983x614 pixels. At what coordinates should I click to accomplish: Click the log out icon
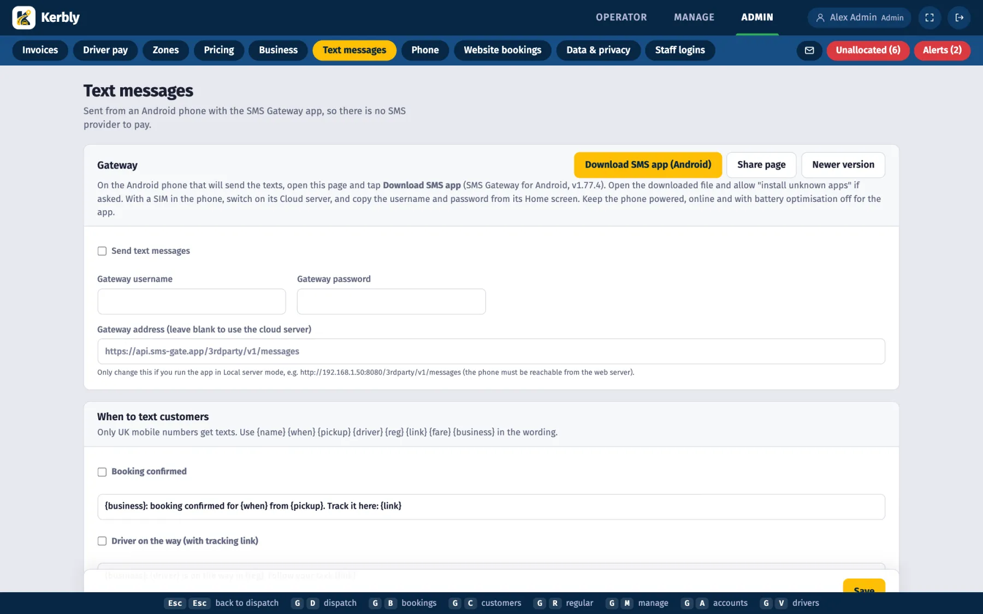[x=959, y=17]
